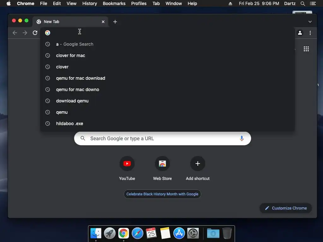This screenshot has width=323, height=242.
Task: Open Finder from the Dock
Action: pyautogui.click(x=96, y=233)
